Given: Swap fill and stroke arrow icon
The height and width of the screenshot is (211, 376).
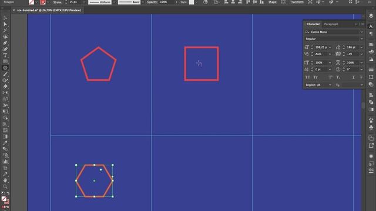Looking at the screenshot, I should 8,193.
